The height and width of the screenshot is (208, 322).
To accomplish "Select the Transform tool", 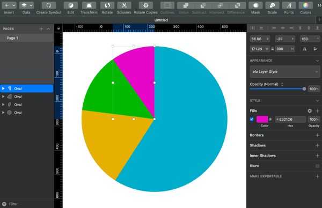I will [x=89, y=5].
